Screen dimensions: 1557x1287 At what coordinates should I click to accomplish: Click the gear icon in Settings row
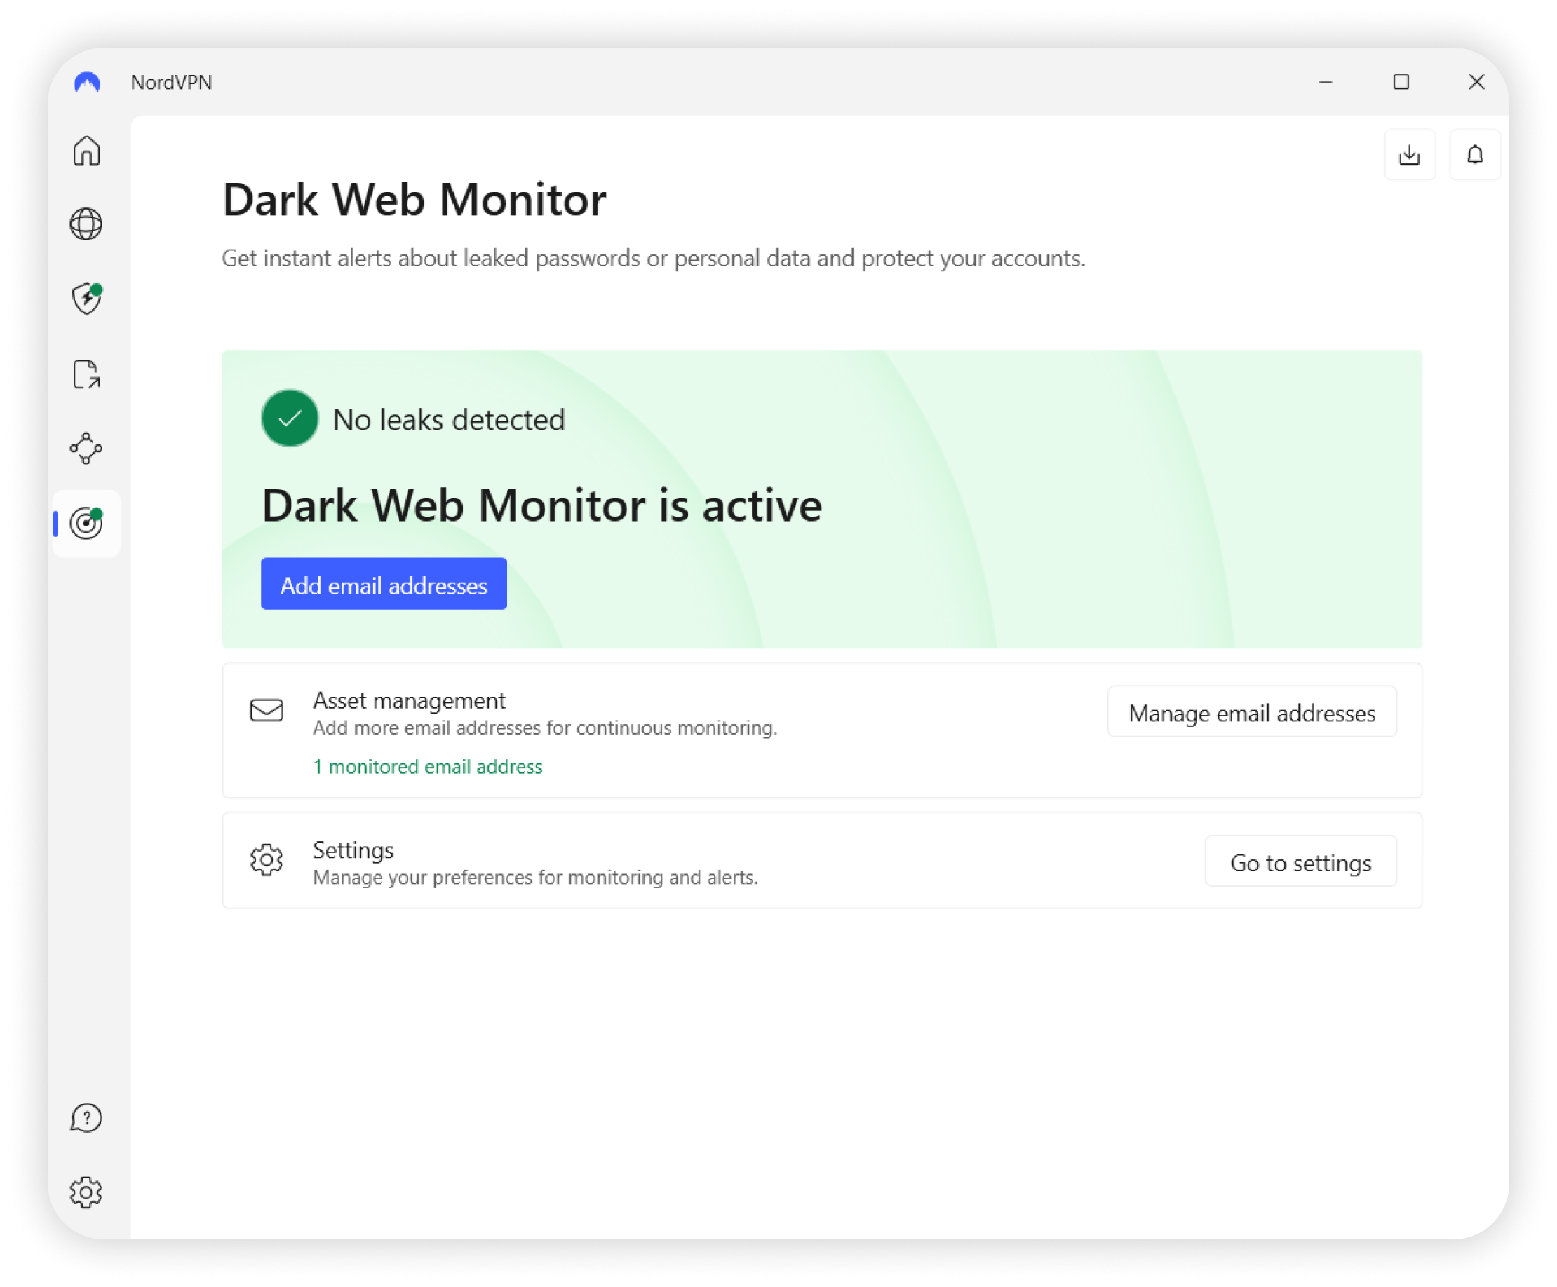pyautogui.click(x=267, y=860)
